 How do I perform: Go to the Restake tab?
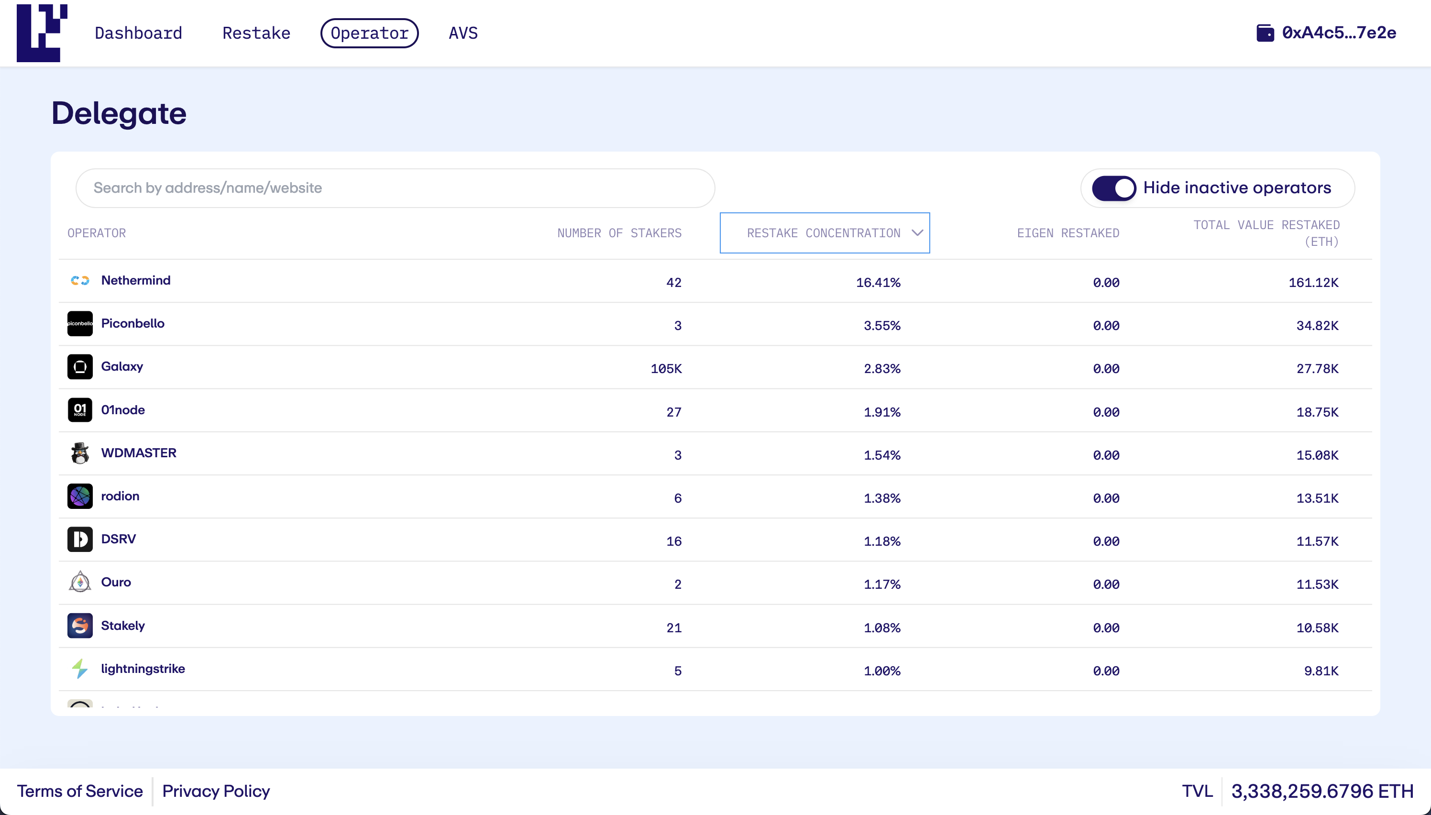[256, 33]
